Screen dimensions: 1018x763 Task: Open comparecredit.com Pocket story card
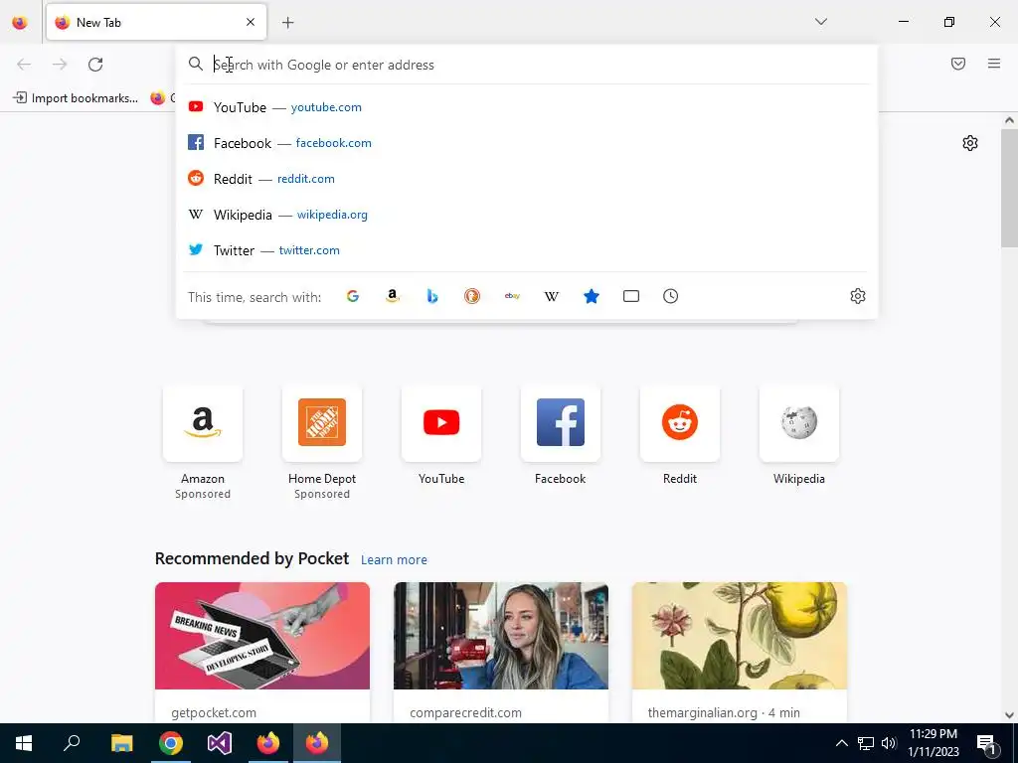501,652
